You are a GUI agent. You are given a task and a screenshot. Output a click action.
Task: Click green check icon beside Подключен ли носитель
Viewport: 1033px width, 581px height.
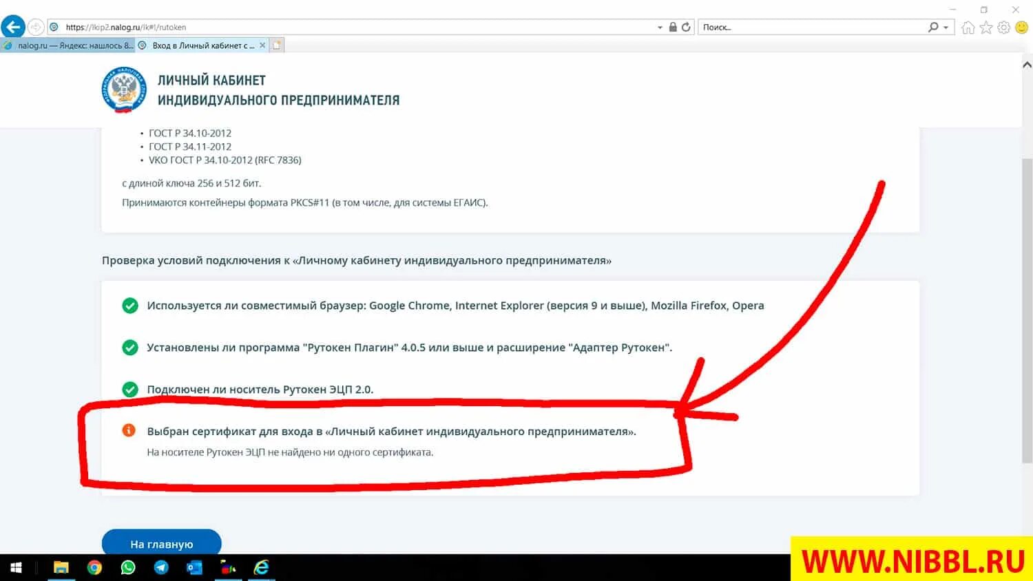click(129, 390)
